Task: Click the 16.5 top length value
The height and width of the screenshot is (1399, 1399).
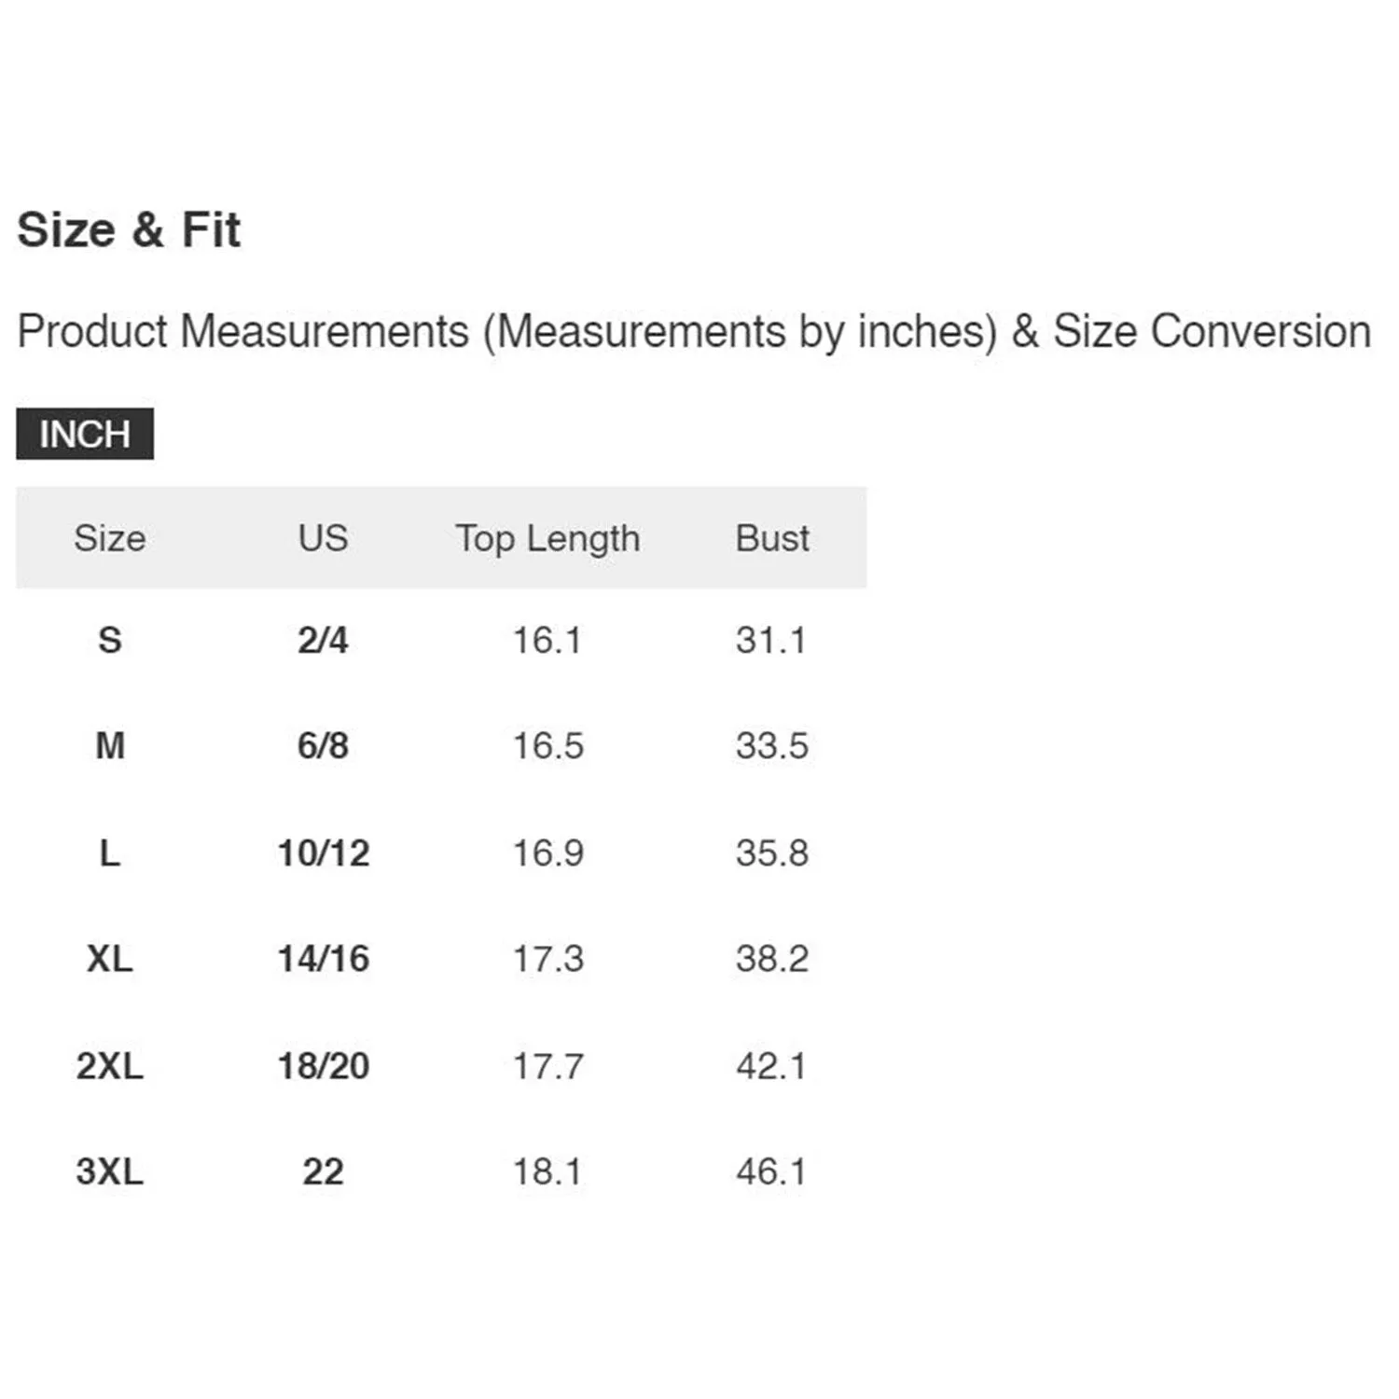Action: coord(547,746)
